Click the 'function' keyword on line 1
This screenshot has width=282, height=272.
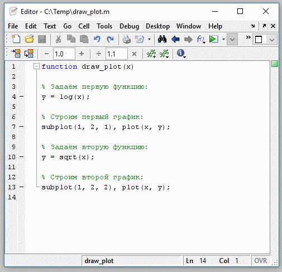(59, 66)
